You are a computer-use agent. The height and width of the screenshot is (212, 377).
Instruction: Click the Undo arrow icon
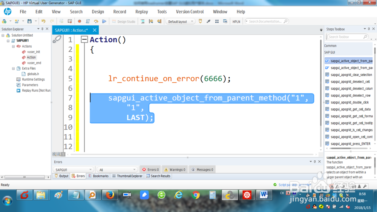point(43,22)
